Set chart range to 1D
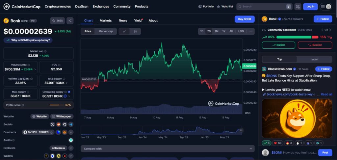This screenshot has width=337, height=160. click(202, 31)
